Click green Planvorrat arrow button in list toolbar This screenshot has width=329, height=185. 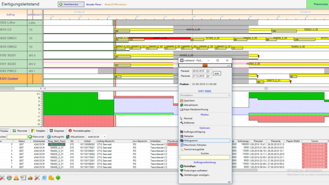(37, 137)
